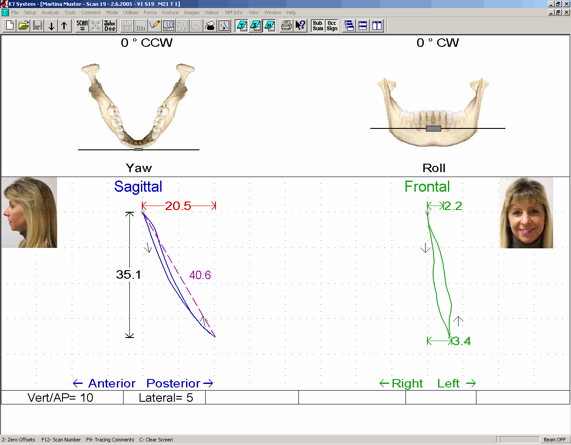This screenshot has width=571, height=445.
Task: Open the Analysis menu
Action: point(50,12)
